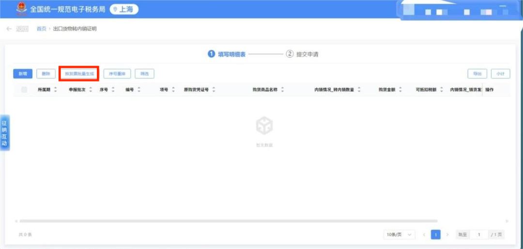Image resolution: width=523 pixels, height=249 pixels.
Task: Click sort arrows on 可抵扣税额 column
Action: (x=441, y=90)
